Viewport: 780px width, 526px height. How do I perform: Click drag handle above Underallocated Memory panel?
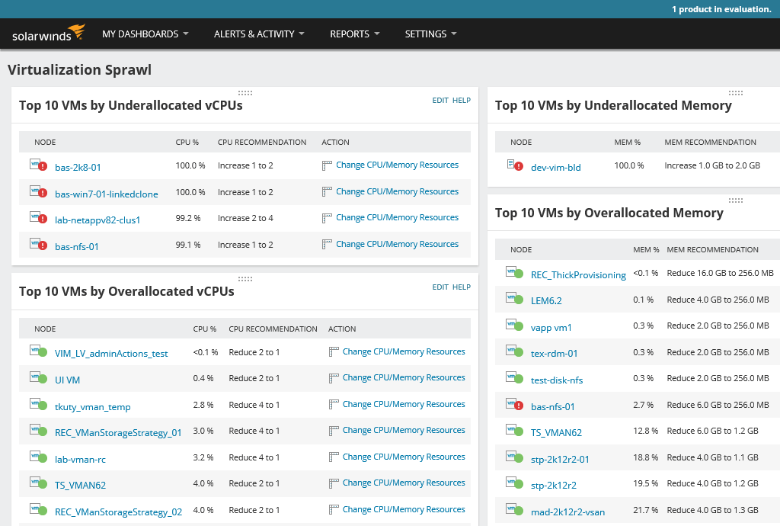(735, 92)
